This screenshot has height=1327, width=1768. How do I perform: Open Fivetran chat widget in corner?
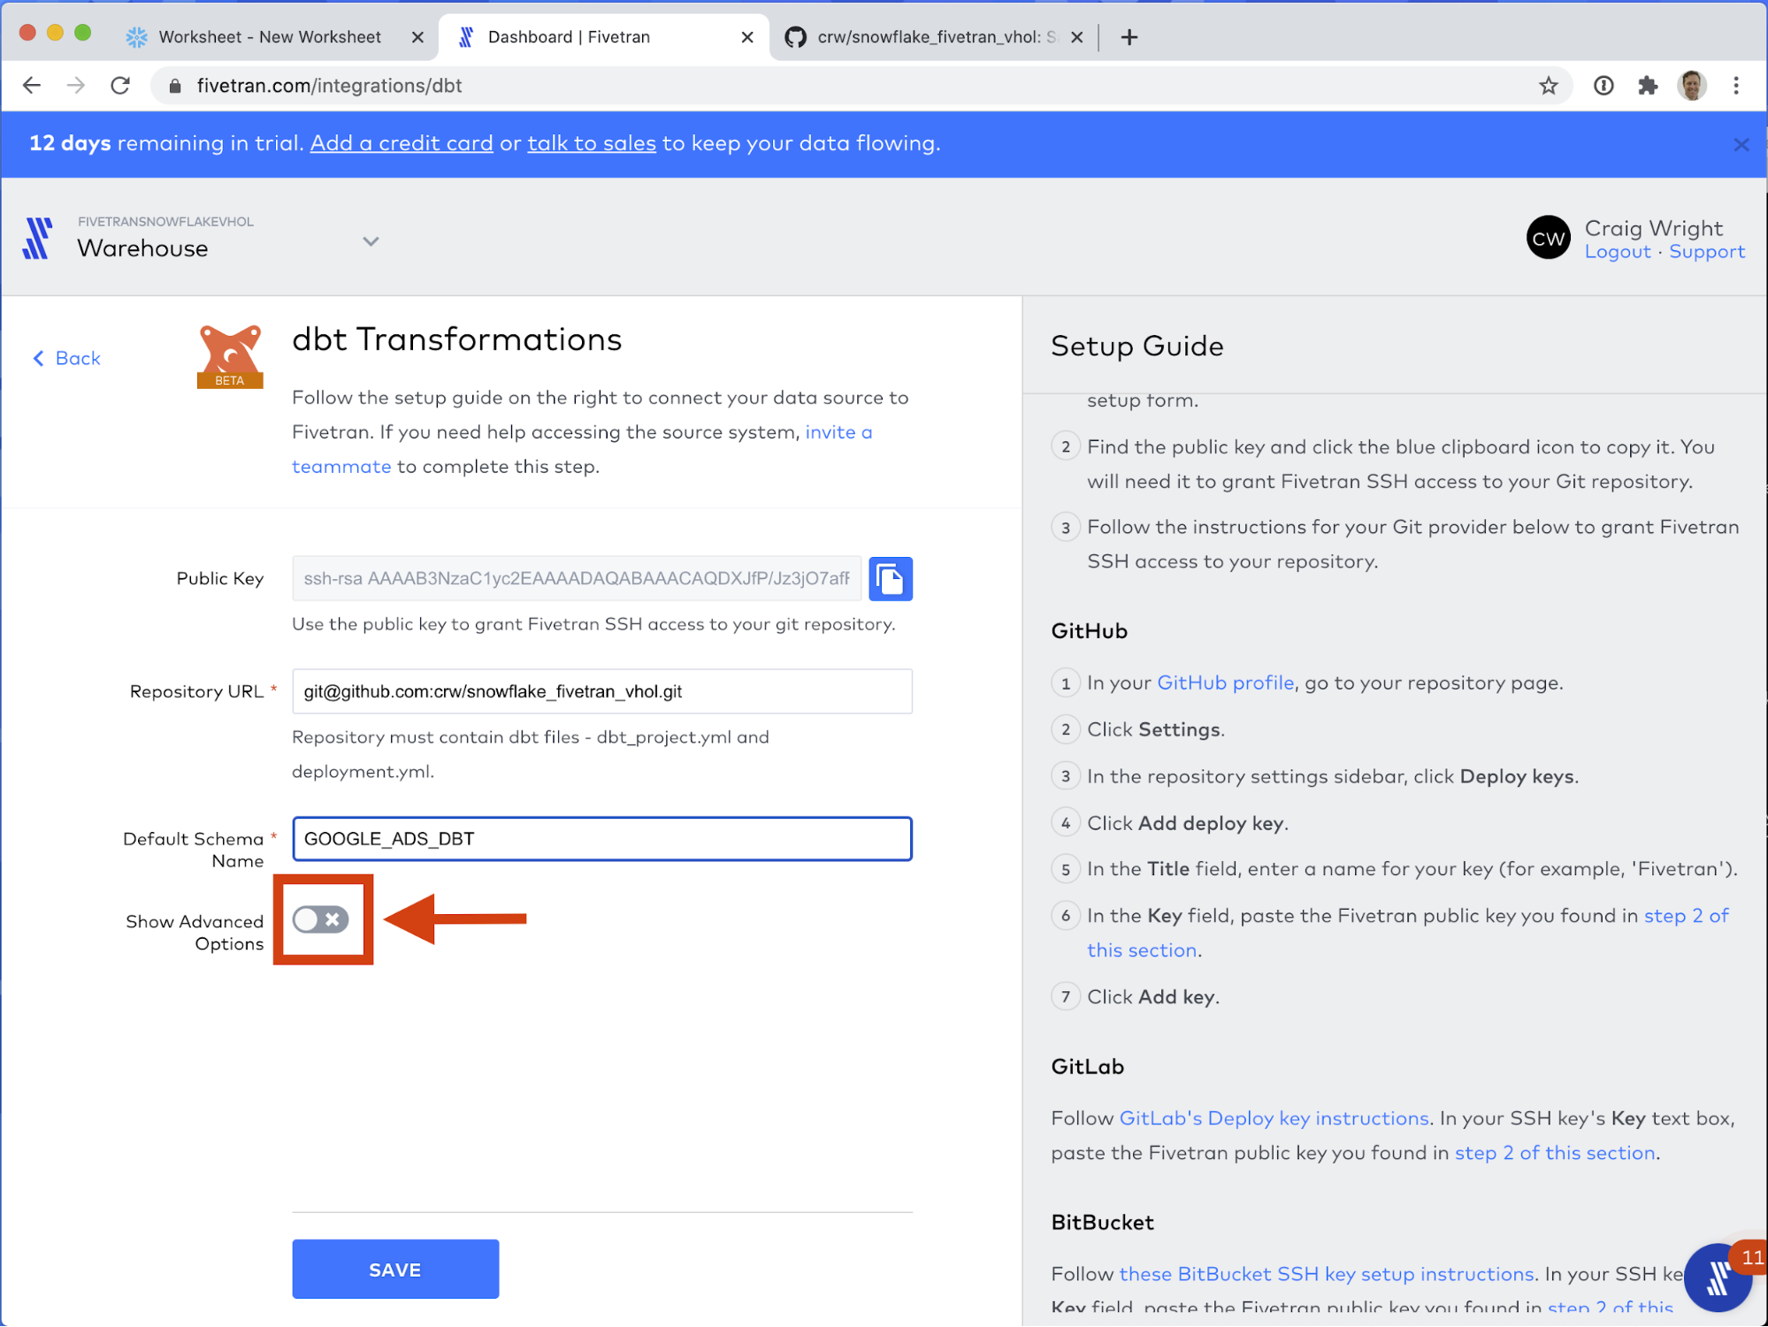point(1718,1277)
